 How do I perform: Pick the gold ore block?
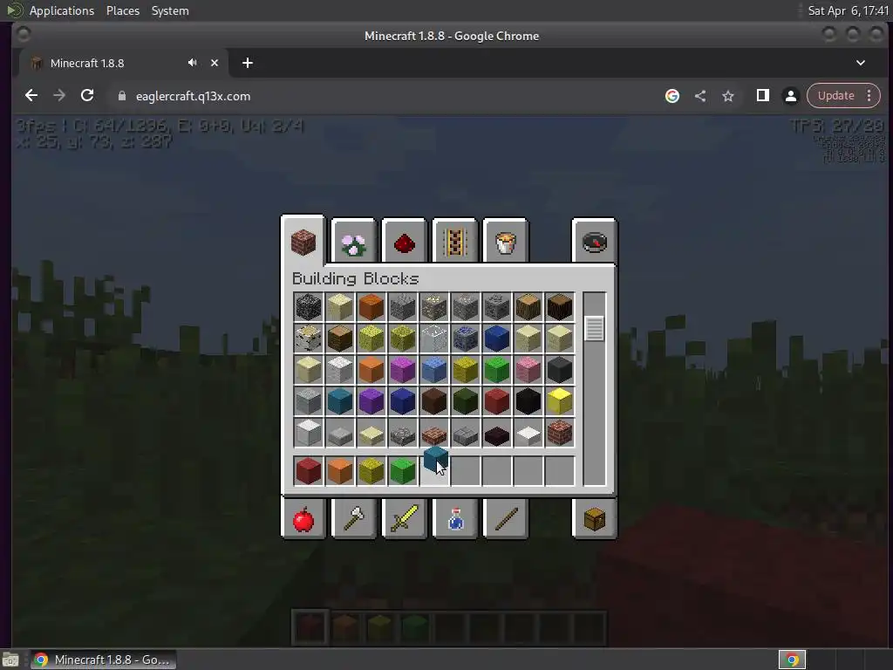point(434,307)
